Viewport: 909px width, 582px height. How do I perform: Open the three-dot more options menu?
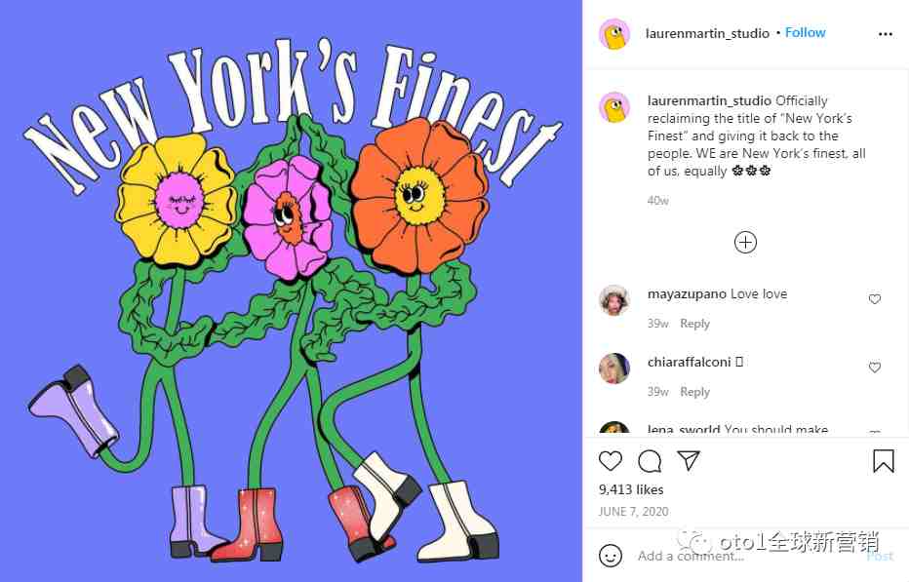[x=886, y=34]
